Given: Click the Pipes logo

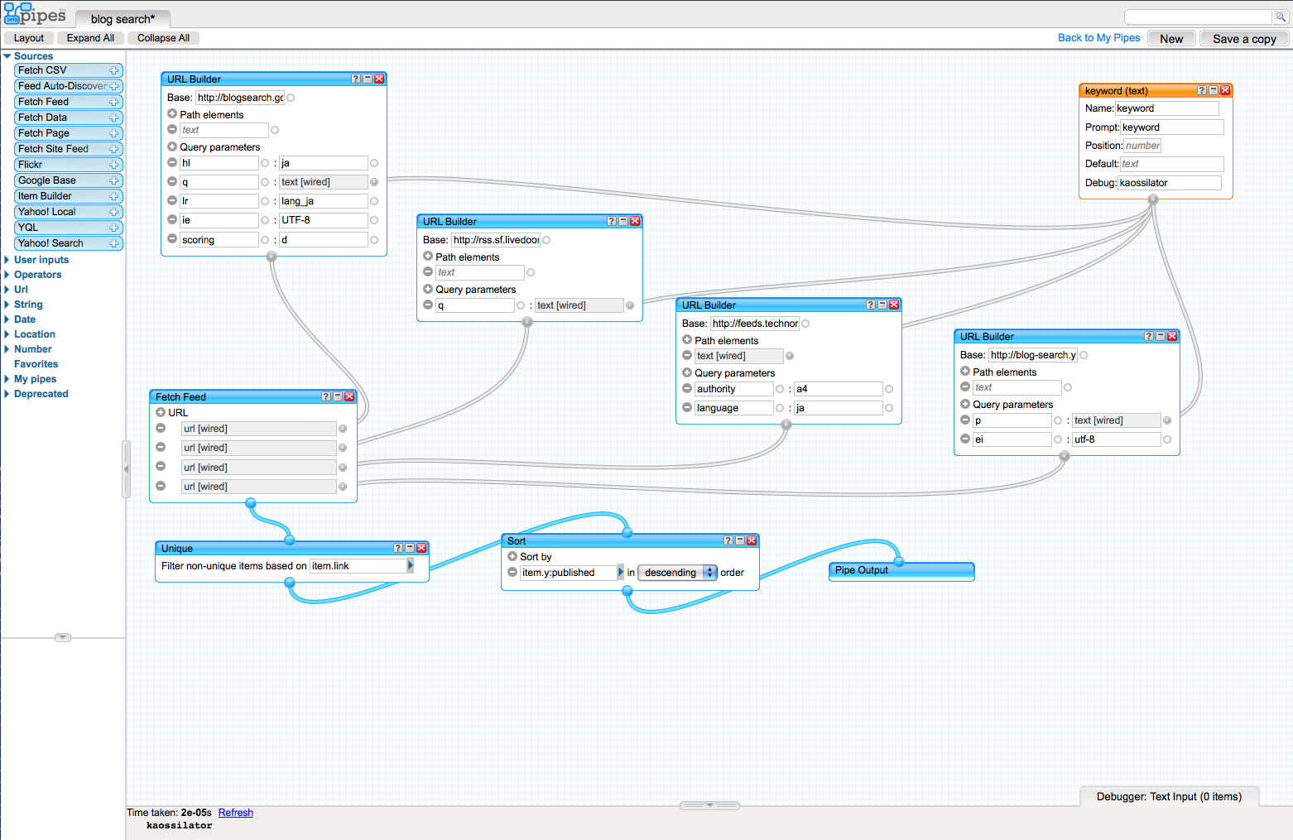Looking at the screenshot, I should (35, 15).
